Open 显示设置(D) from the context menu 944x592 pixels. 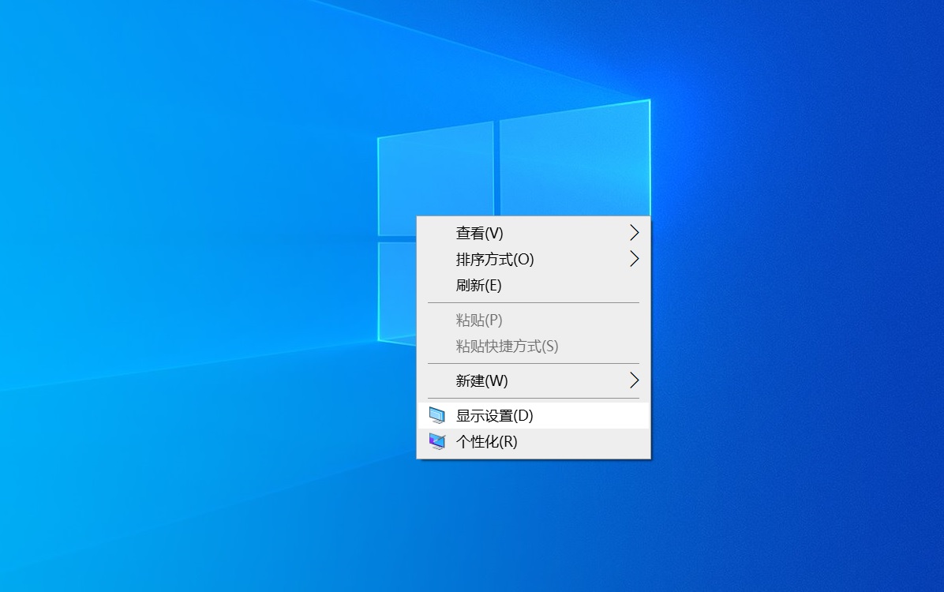point(534,415)
